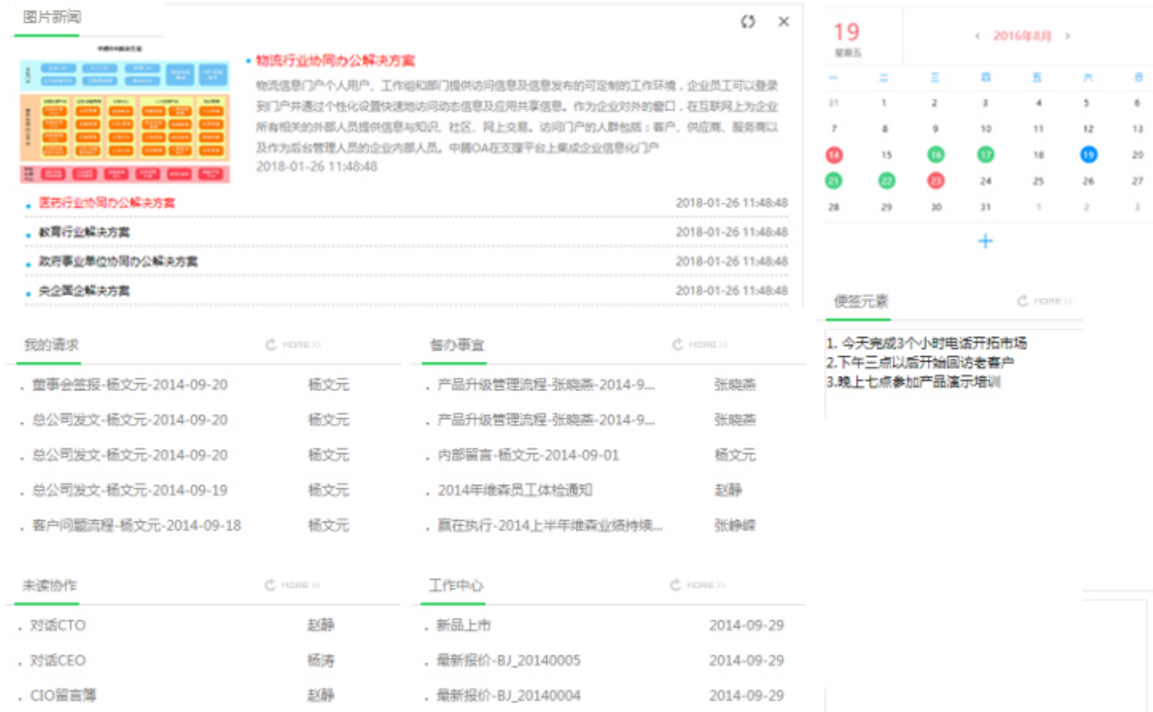The image size is (1153, 712).
Task: Close the 图片新闻 panel with the X icon
Action: tap(784, 21)
